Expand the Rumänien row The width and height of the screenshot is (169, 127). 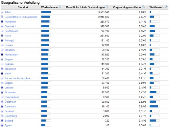click(2, 22)
